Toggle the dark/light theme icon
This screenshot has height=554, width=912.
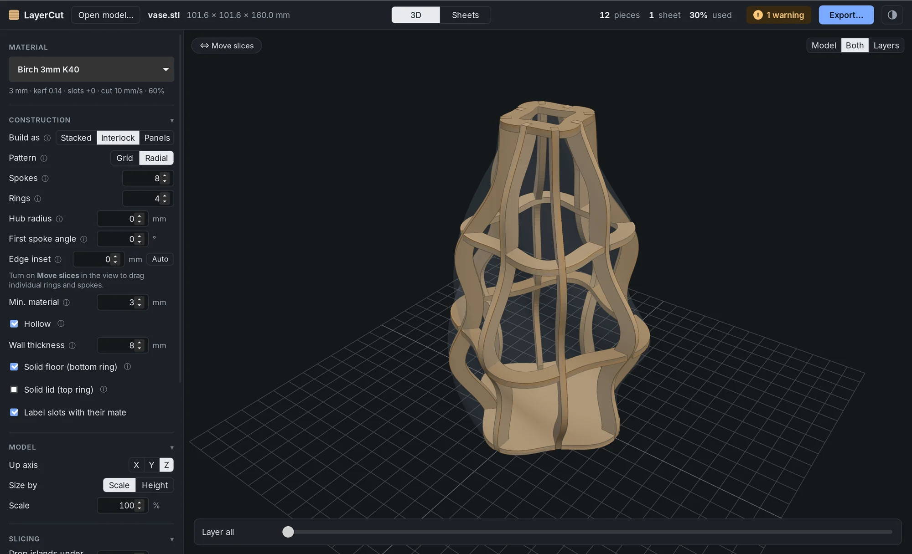892,15
